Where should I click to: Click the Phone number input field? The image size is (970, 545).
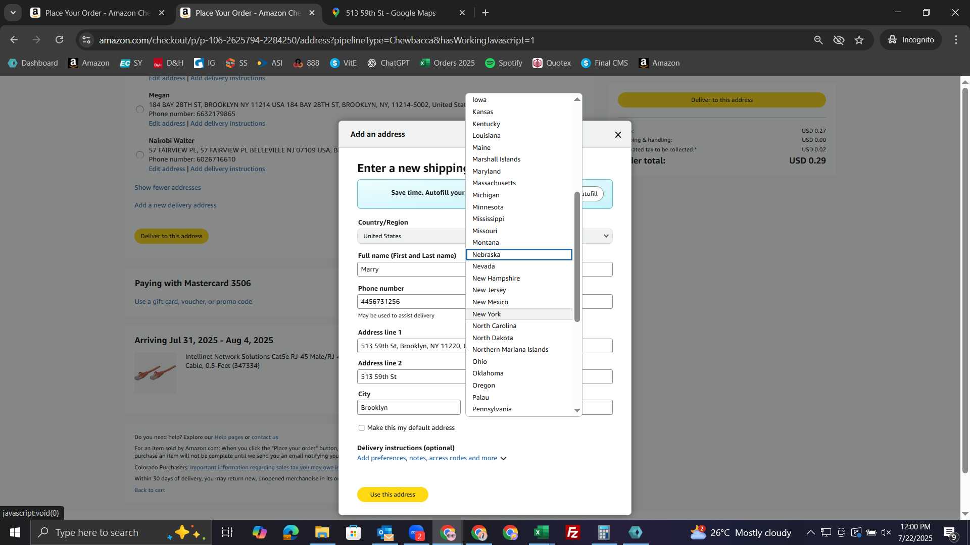(485, 302)
